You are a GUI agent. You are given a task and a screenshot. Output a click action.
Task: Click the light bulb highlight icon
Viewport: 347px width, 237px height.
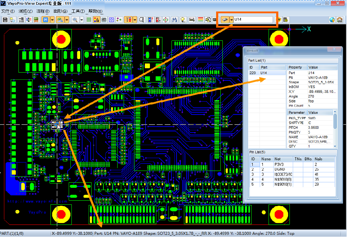(x=183, y=20)
